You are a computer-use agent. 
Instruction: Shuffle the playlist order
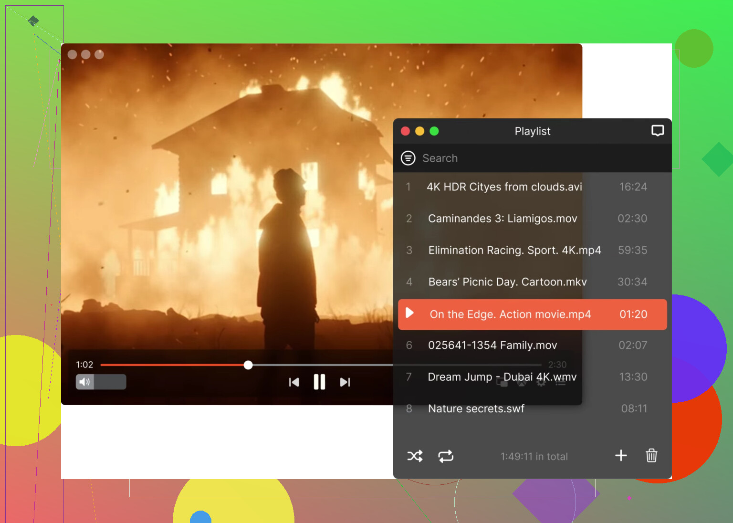click(415, 456)
